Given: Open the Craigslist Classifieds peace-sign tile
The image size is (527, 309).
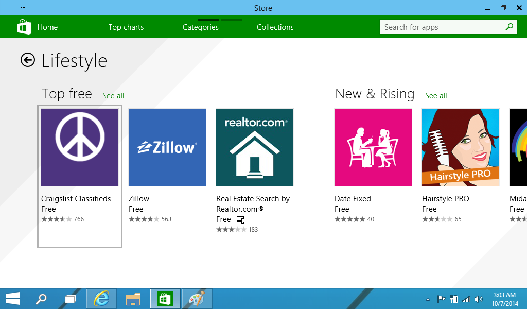Looking at the screenshot, I should [80, 147].
